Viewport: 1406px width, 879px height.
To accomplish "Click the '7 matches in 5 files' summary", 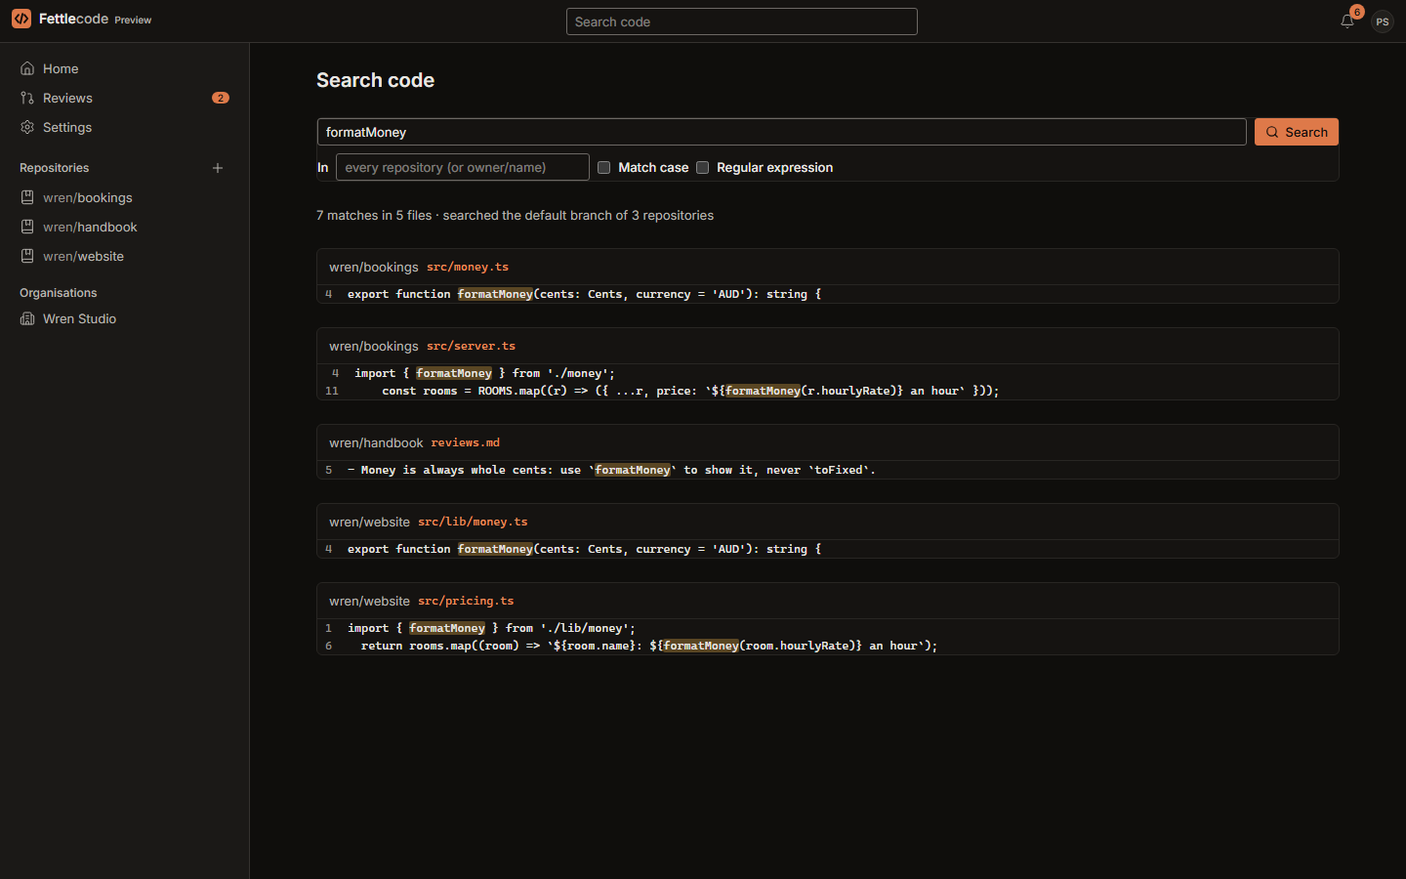I will point(515,215).
